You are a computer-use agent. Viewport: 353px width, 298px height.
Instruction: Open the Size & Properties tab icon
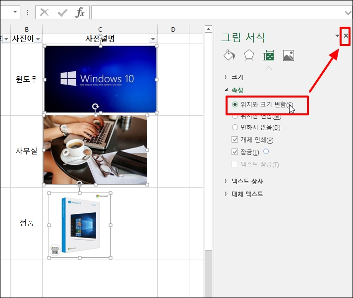(269, 55)
